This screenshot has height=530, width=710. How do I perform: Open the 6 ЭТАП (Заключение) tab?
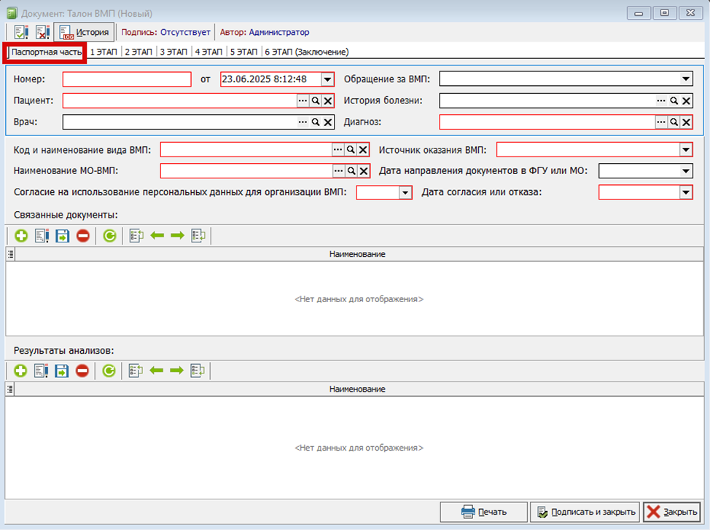[x=307, y=52]
